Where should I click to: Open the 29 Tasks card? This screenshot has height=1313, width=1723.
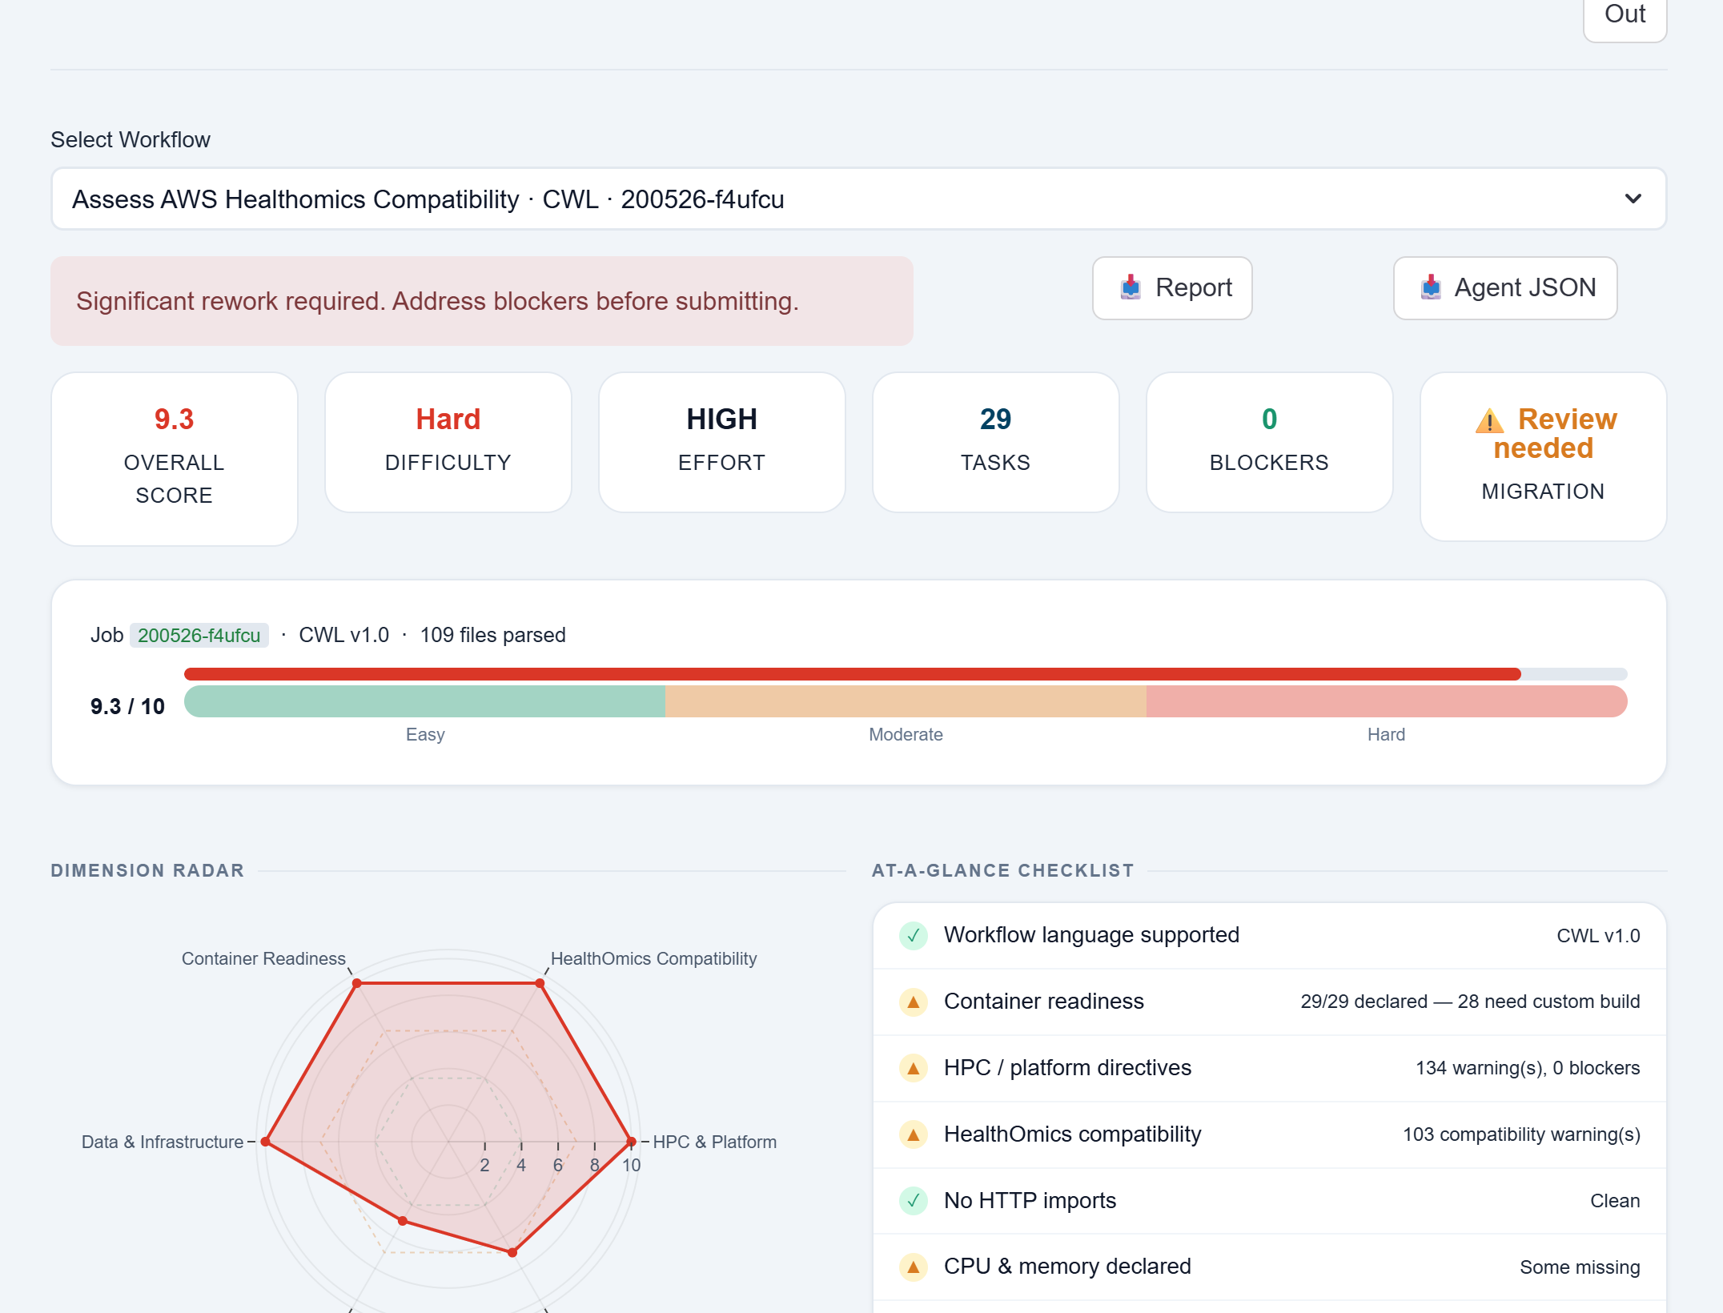[x=996, y=442]
